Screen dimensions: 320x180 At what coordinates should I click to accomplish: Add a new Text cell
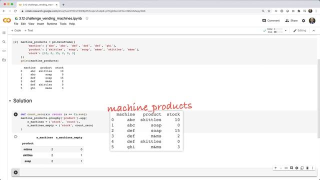click(28, 30)
